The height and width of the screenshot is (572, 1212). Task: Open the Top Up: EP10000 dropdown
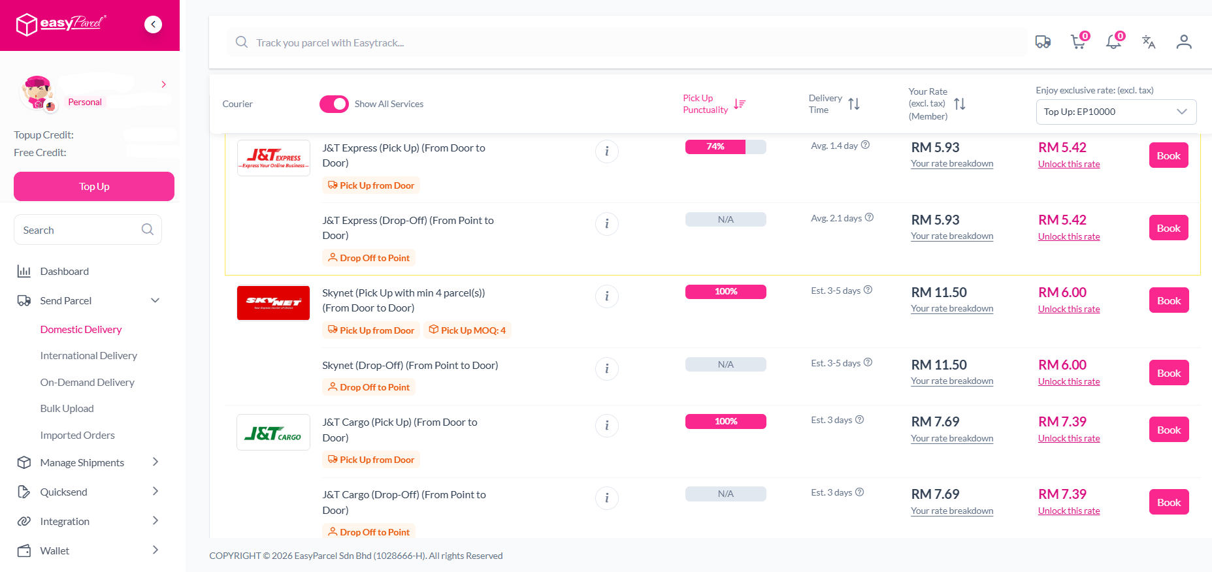pyautogui.click(x=1116, y=112)
